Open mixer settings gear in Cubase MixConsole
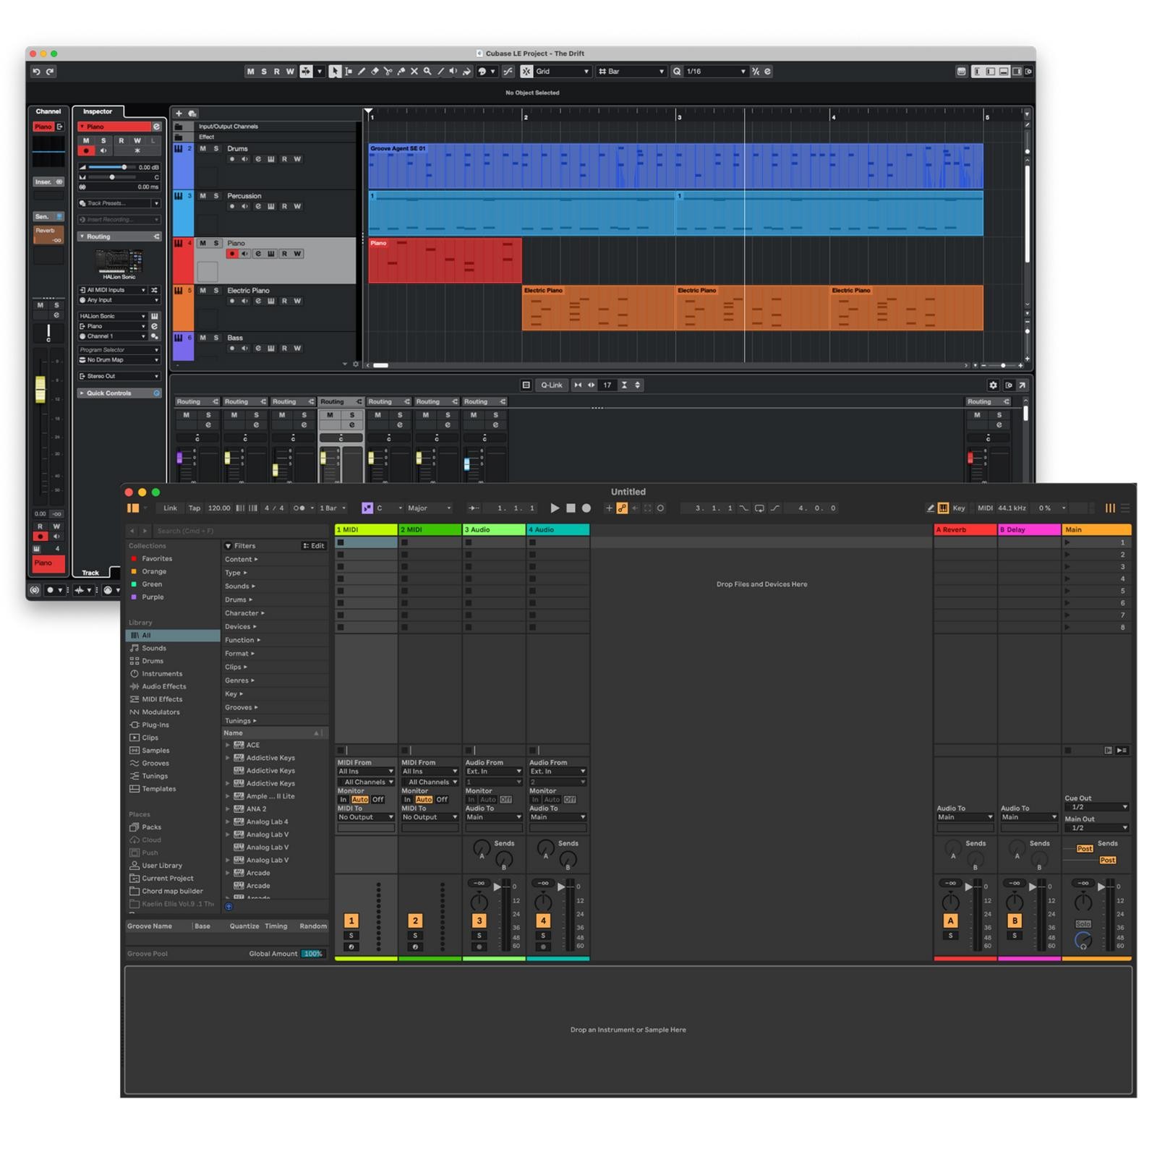The image size is (1157, 1157). click(993, 385)
